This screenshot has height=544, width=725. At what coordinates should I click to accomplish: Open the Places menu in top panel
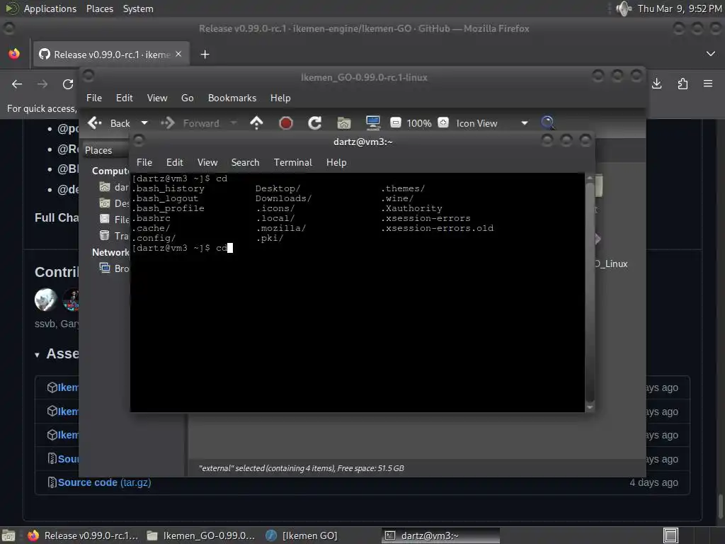tap(100, 8)
